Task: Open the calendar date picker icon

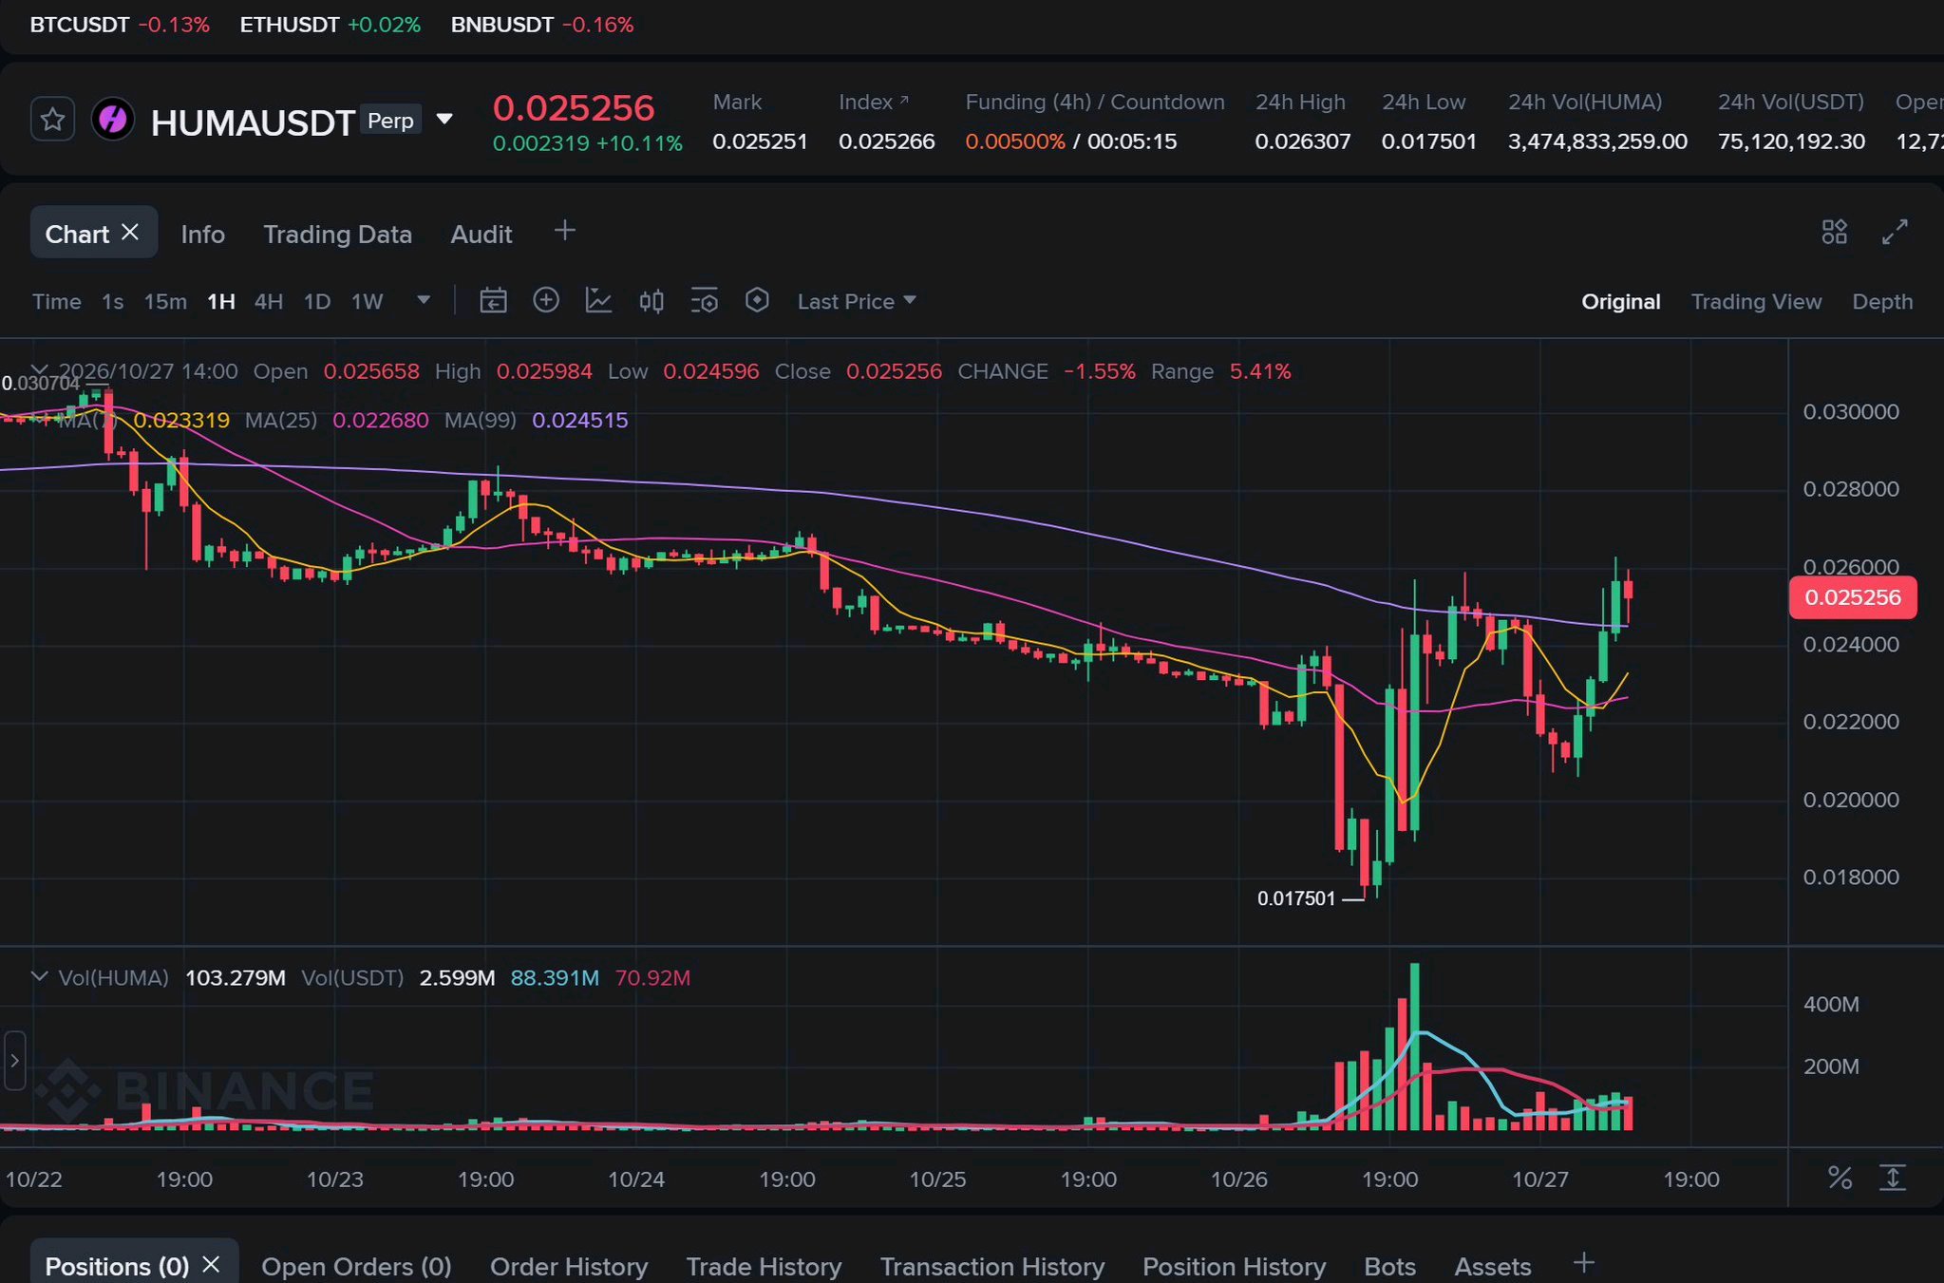Action: pos(493,301)
